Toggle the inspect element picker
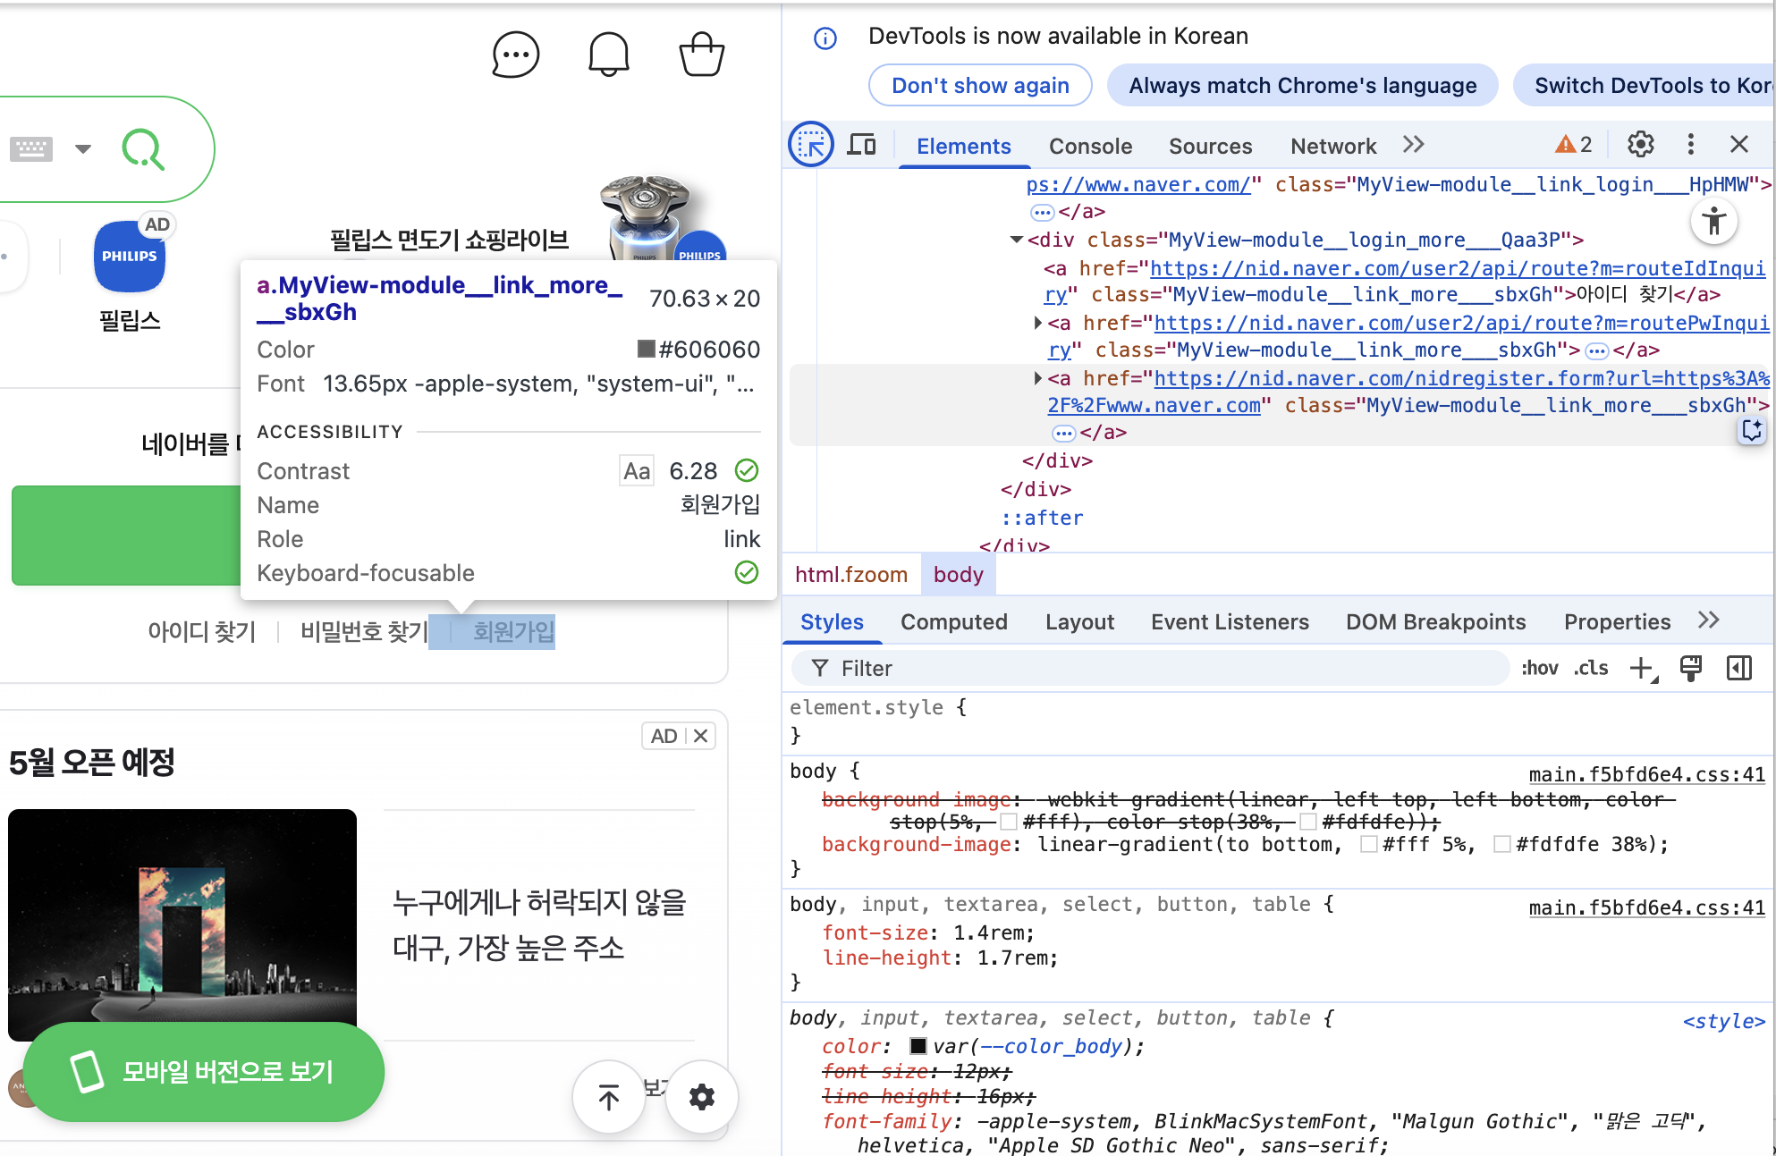1776x1156 pixels. coord(811,145)
